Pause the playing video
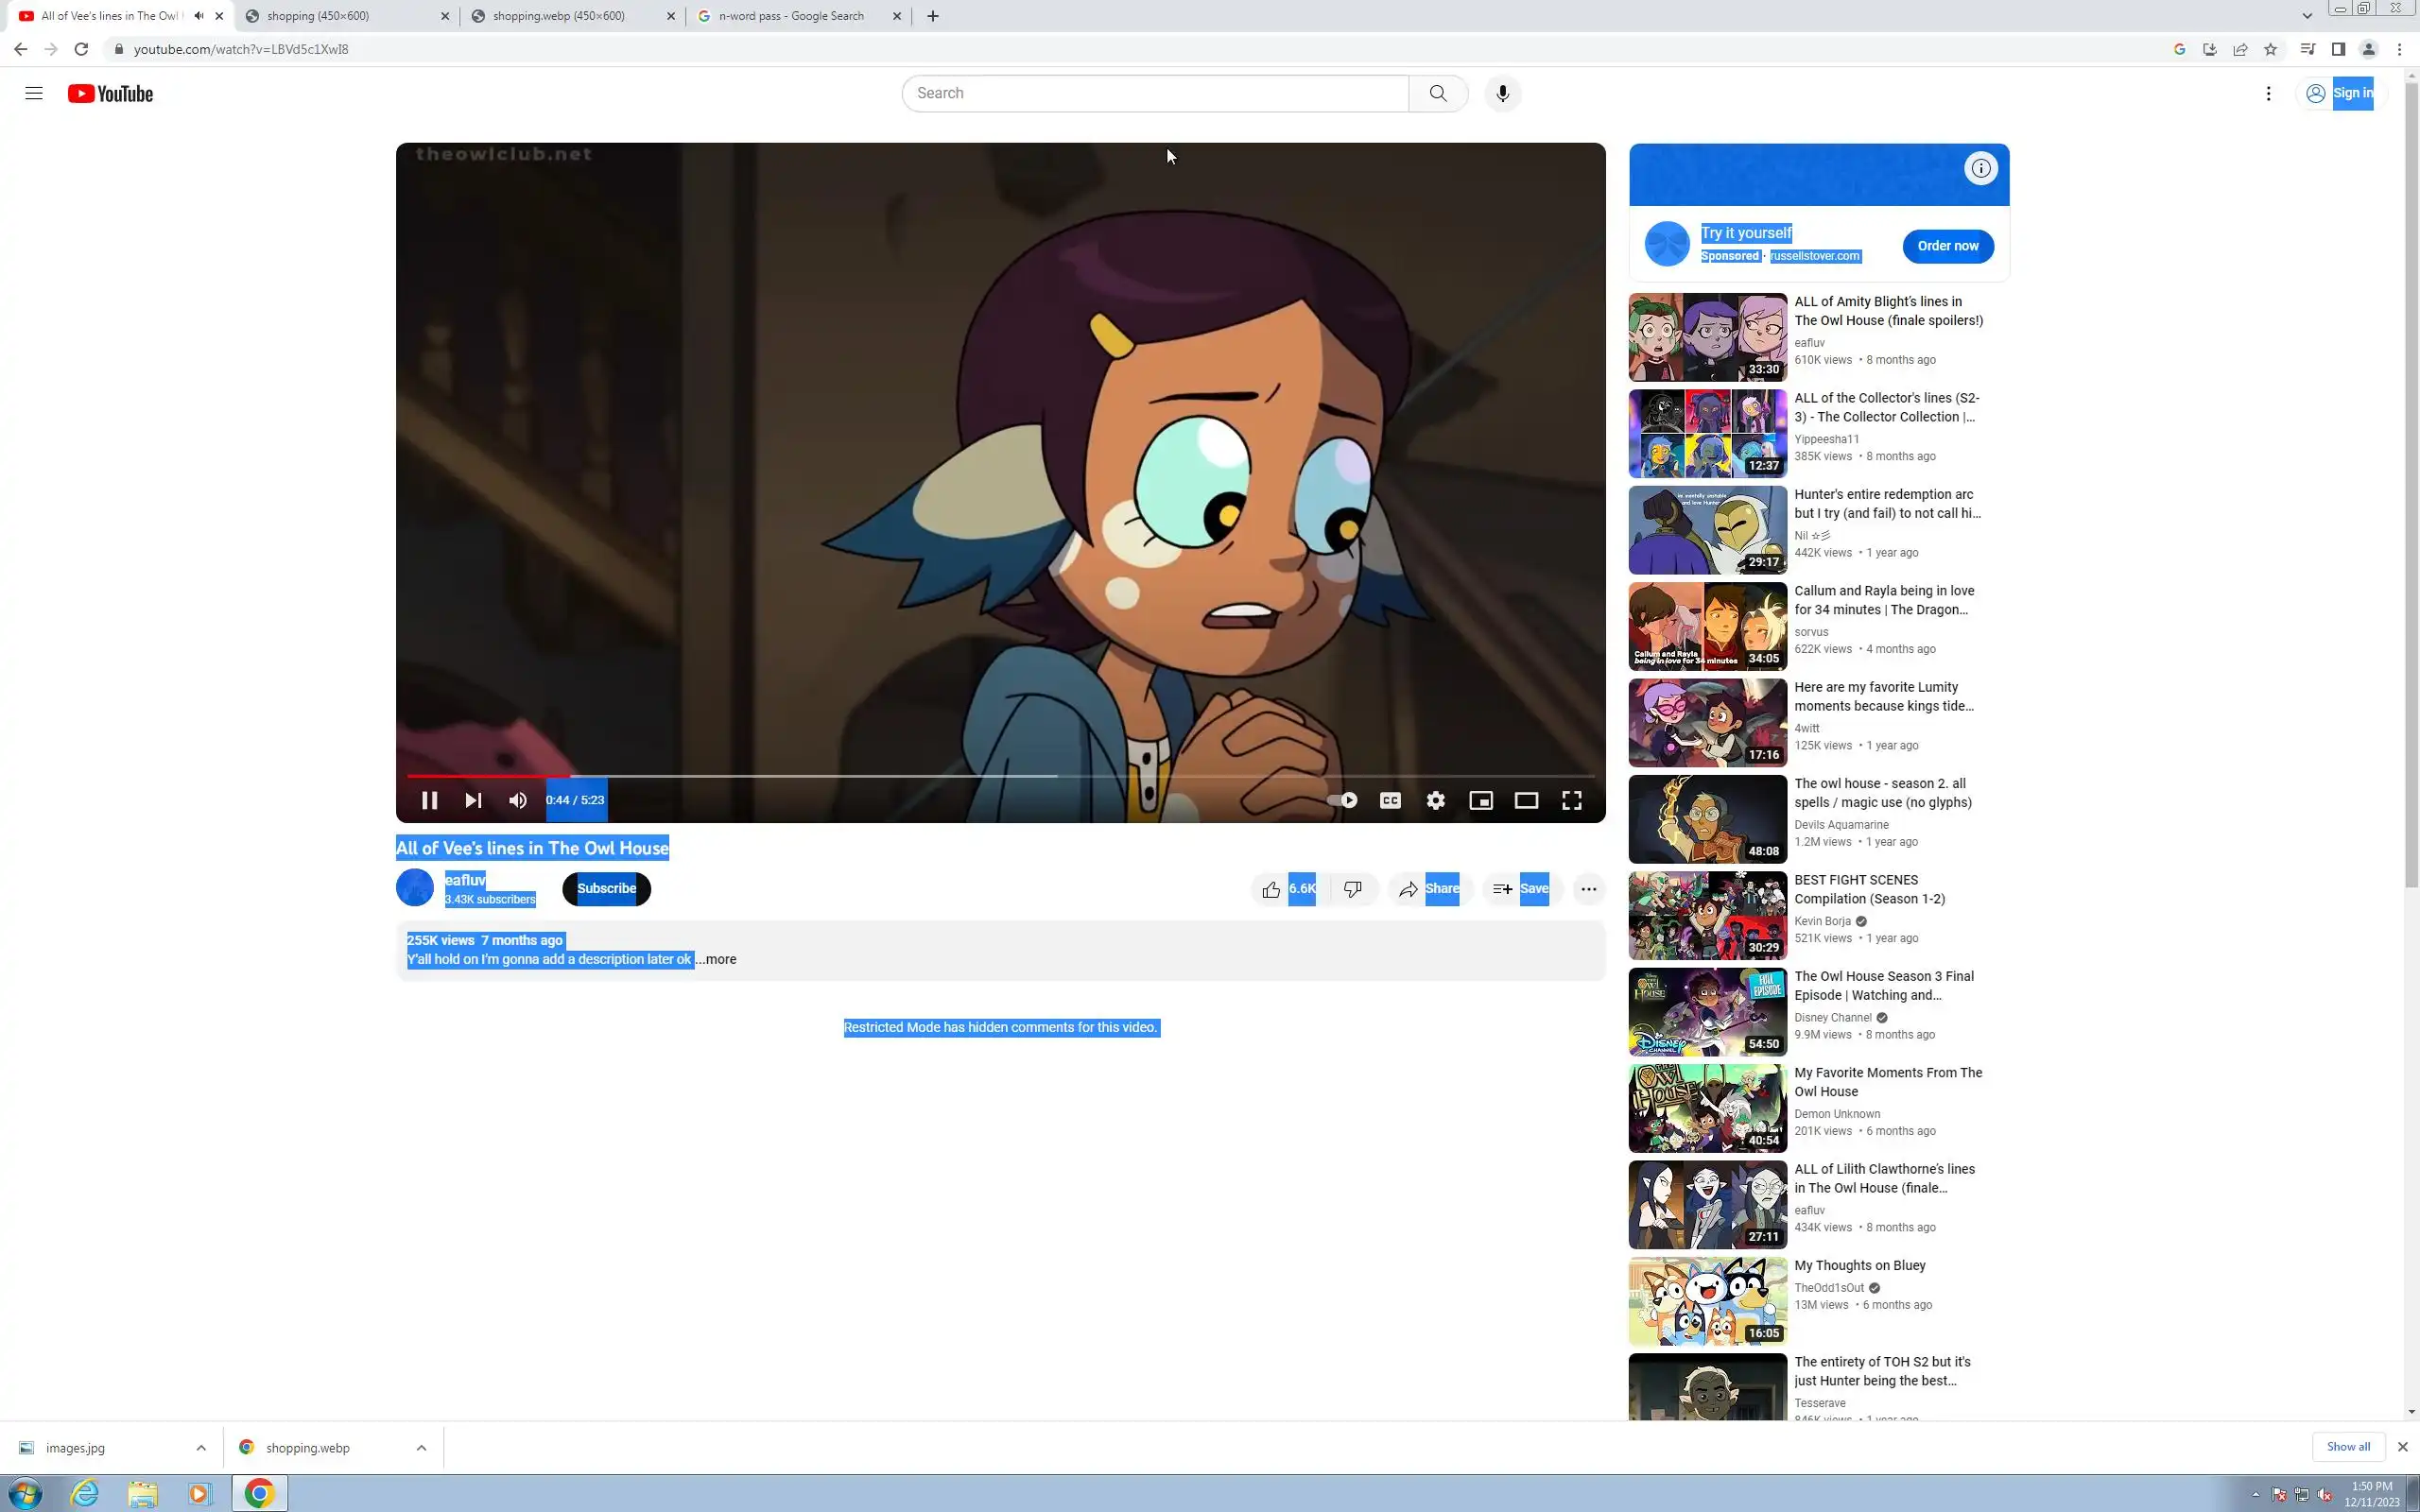The image size is (2420, 1512). [x=429, y=800]
